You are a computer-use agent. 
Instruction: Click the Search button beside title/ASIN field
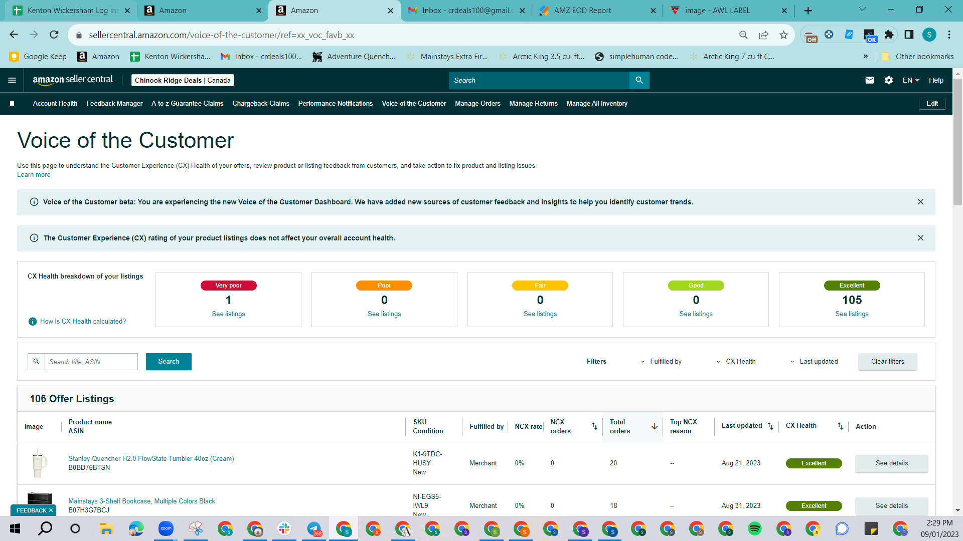(169, 362)
